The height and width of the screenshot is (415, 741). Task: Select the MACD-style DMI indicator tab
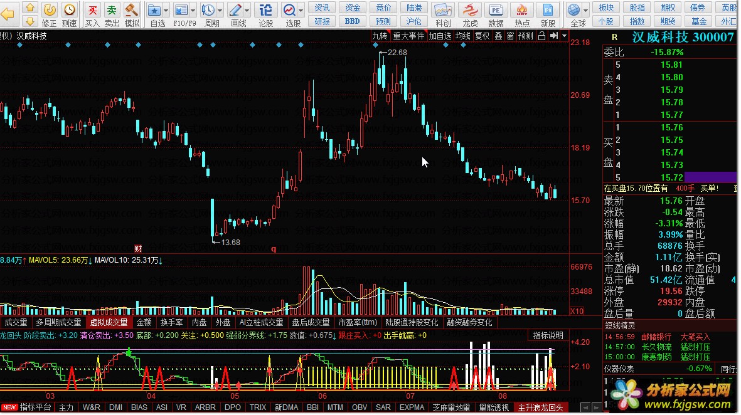coord(115,407)
